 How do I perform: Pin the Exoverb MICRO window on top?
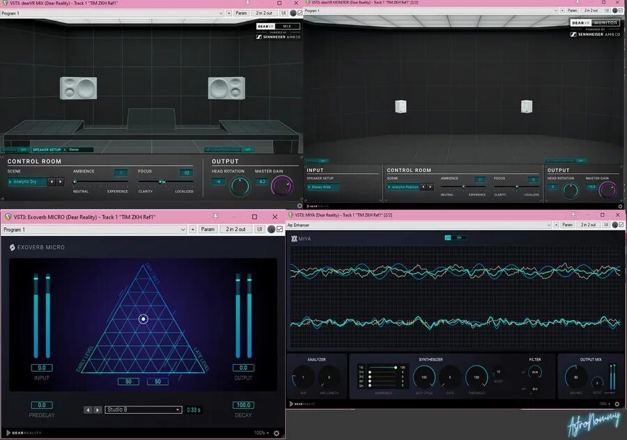point(215,217)
